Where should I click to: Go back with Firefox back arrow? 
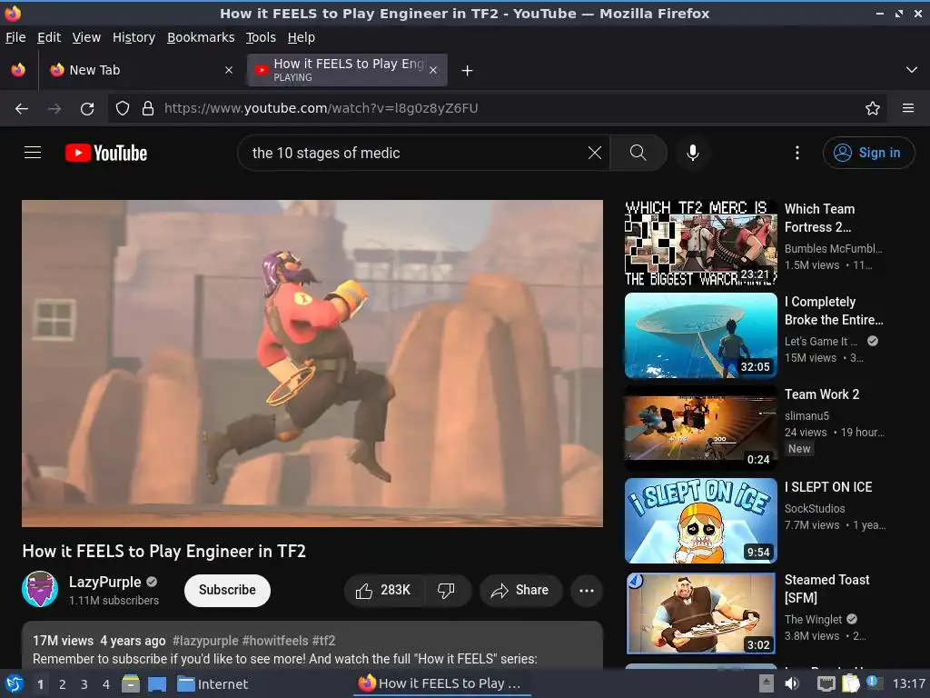pos(22,108)
